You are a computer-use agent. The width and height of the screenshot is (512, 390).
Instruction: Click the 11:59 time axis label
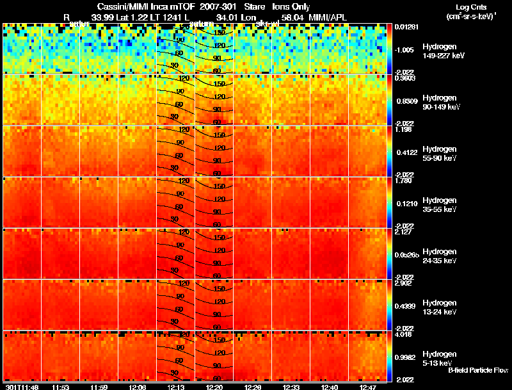pos(99,387)
